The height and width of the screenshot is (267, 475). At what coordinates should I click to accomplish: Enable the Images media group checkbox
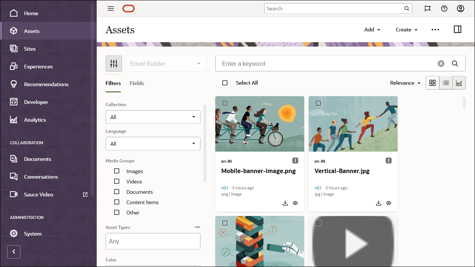pos(117,171)
